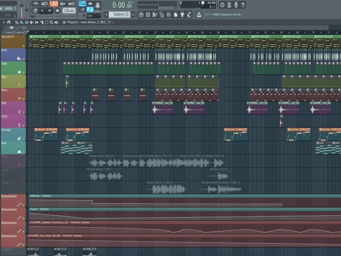Enable wait for input before recording

44,4
